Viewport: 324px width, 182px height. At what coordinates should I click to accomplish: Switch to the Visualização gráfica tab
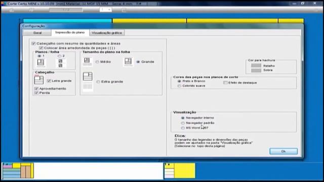click(x=107, y=33)
